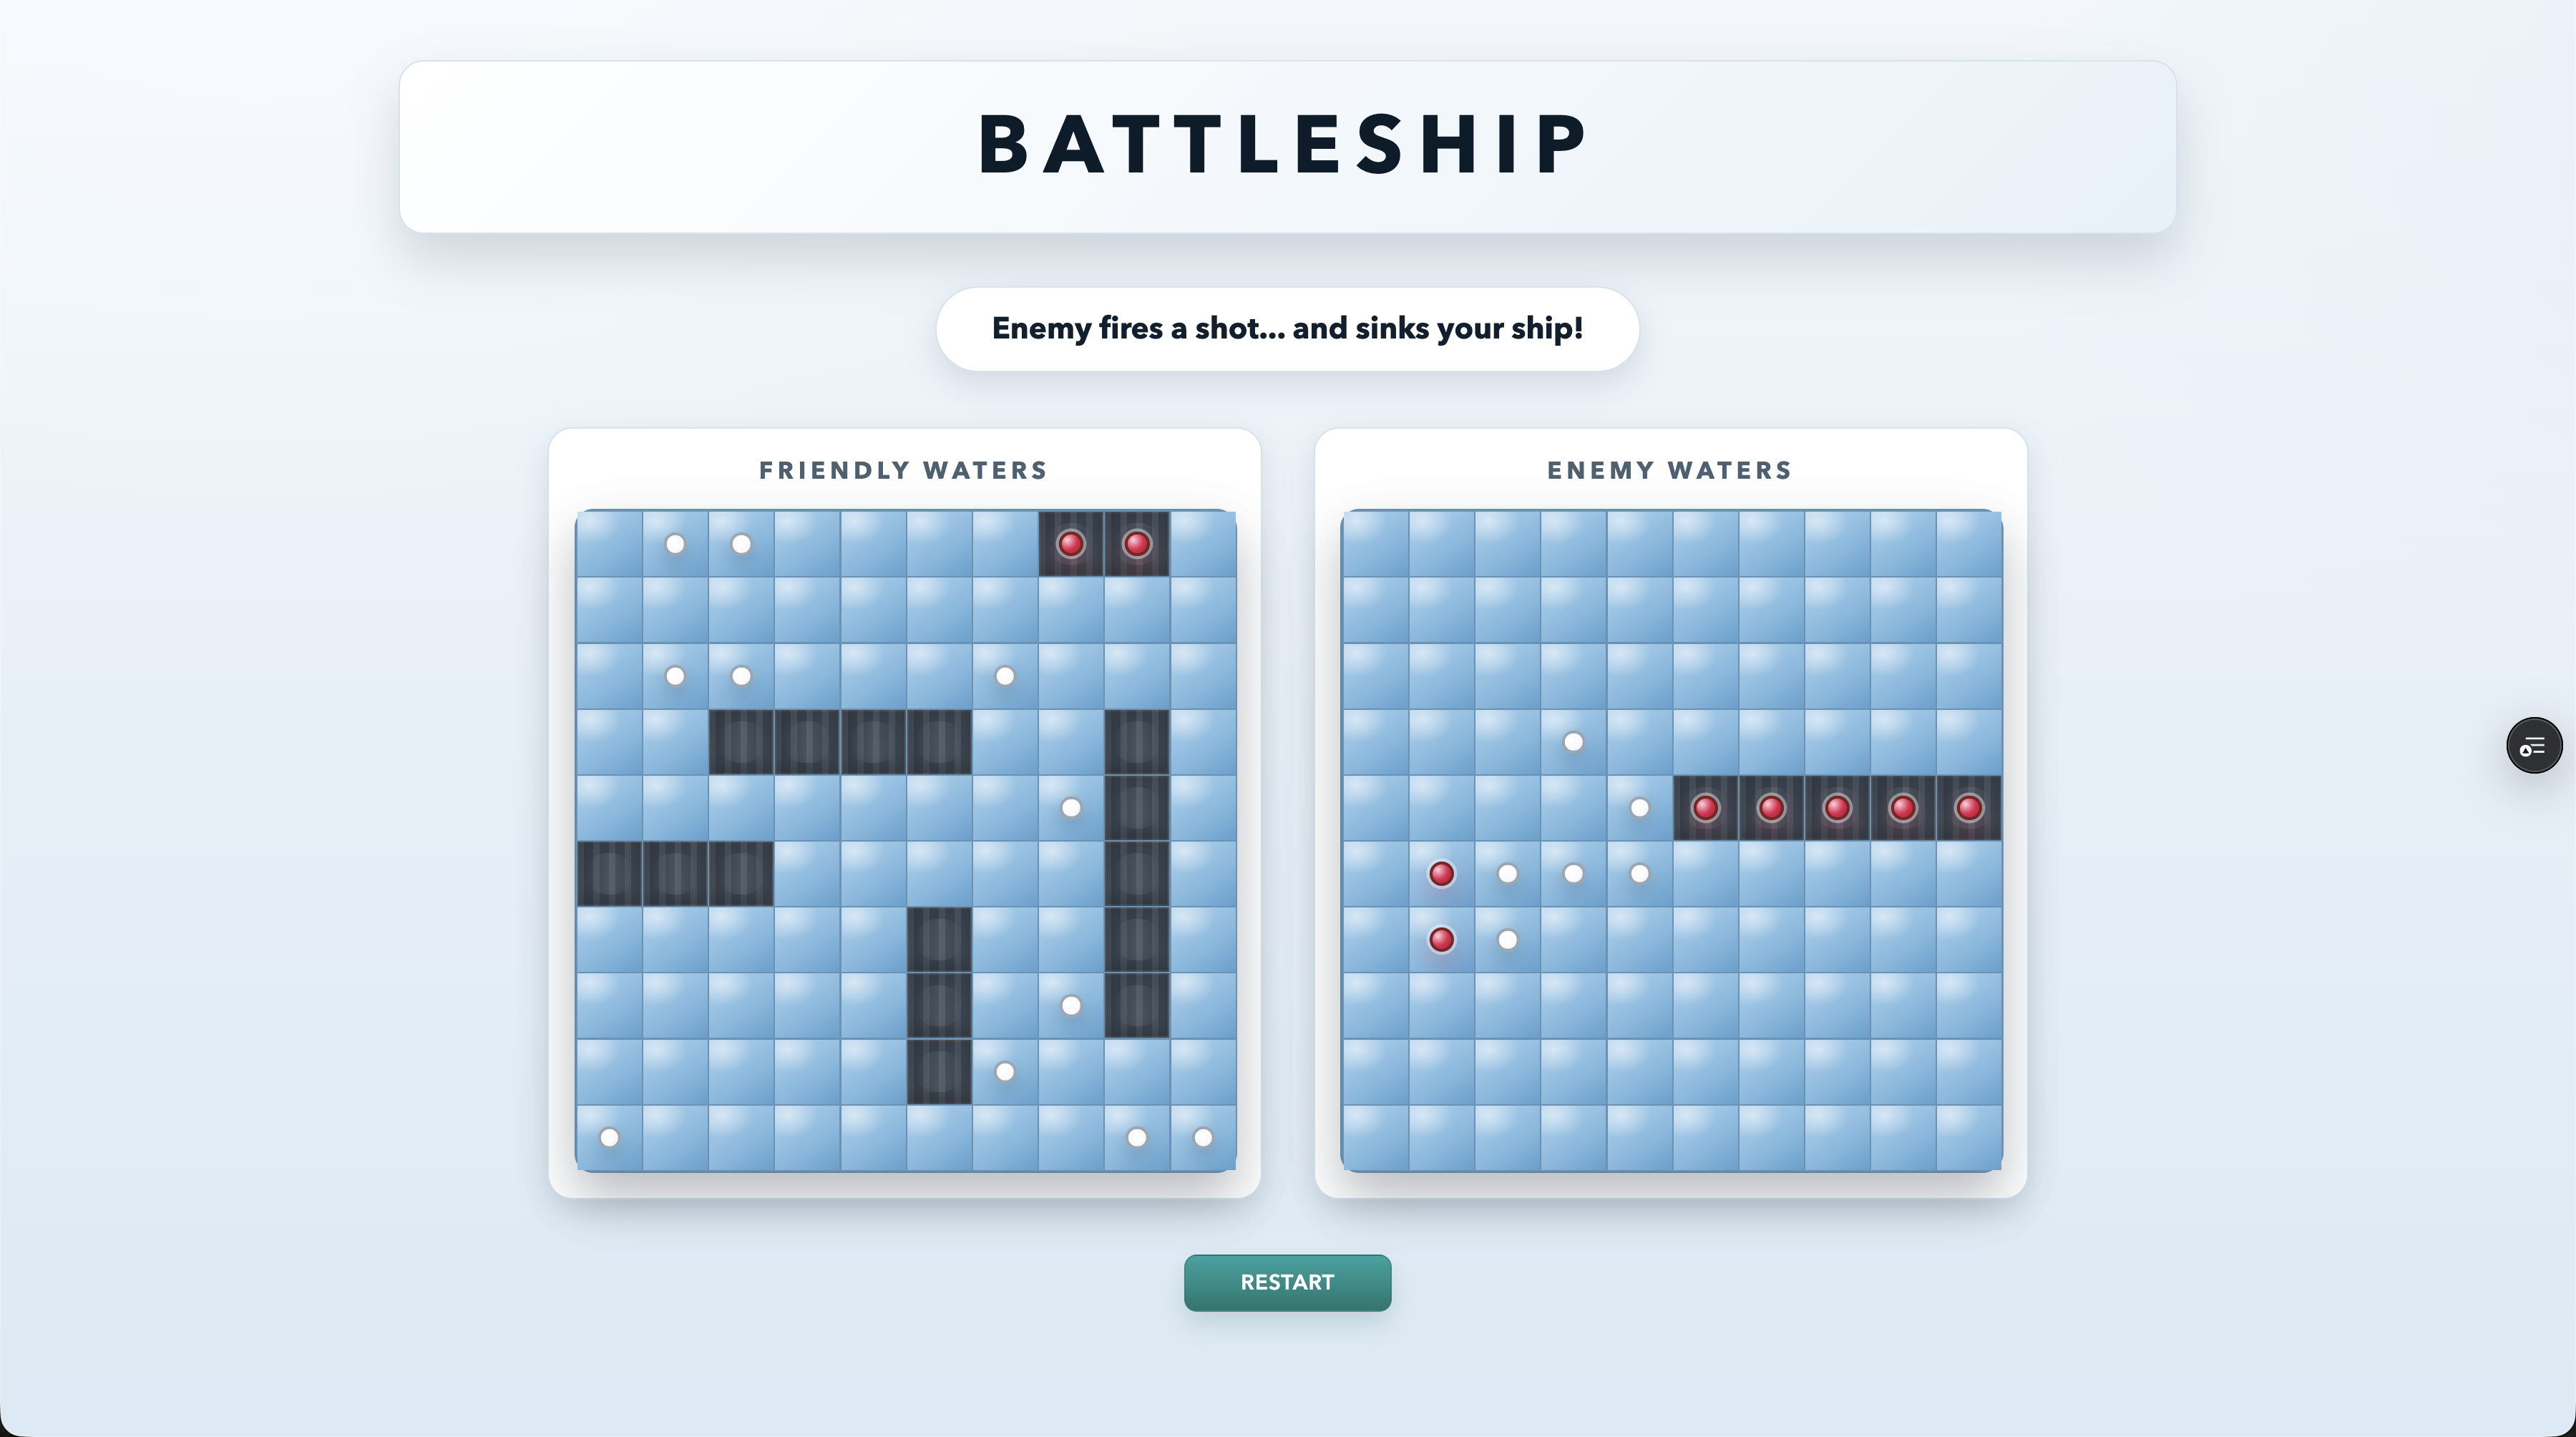Click the ENEMY WATERS heading
Image resolution: width=2576 pixels, height=1437 pixels.
pos(1669,470)
